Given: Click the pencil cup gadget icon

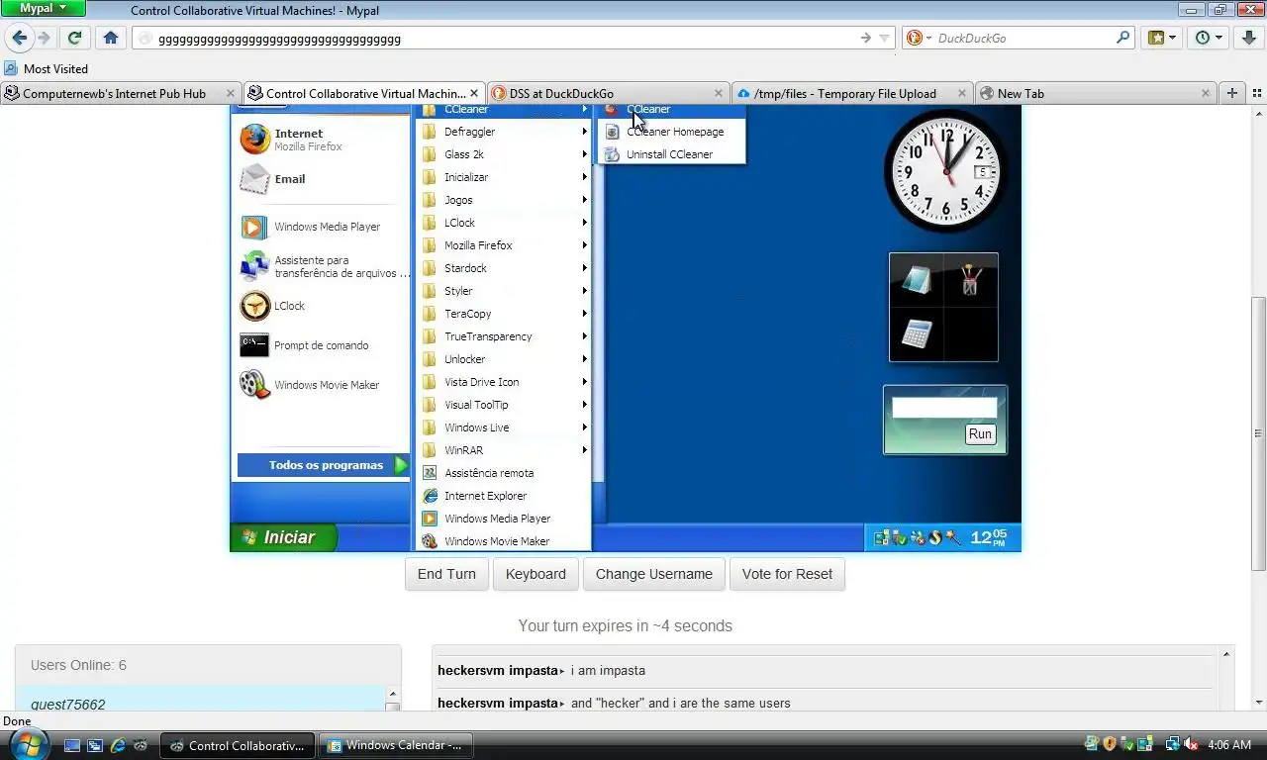Looking at the screenshot, I should click(x=970, y=280).
